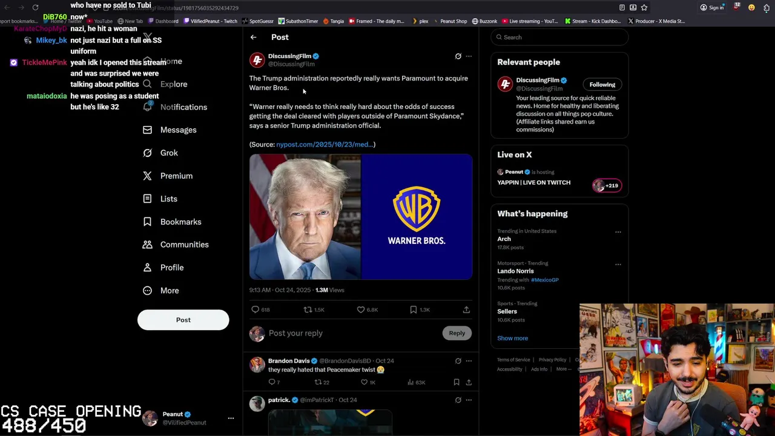
Task: Click the white Post button in sidebar
Action: tap(183, 320)
